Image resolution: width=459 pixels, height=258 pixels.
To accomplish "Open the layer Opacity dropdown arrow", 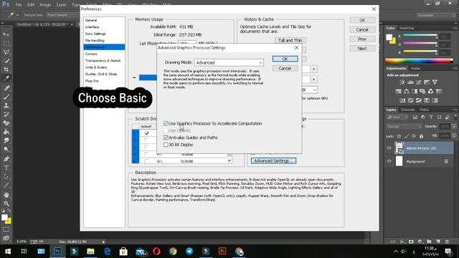I will (454, 127).
